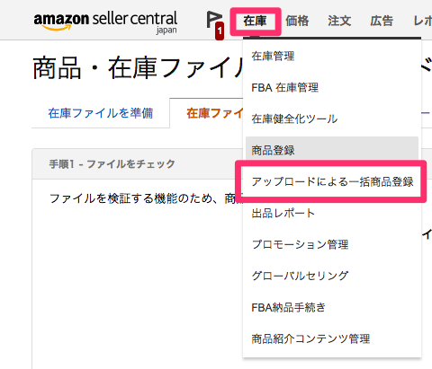The height and width of the screenshot is (369, 432).
Task: Click the 手順1 - ファイルをチェック section header
Action: pos(112,164)
